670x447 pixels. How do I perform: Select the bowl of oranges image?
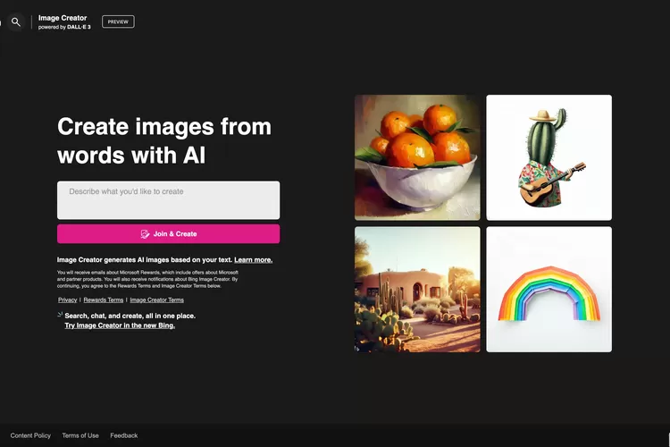(x=417, y=157)
